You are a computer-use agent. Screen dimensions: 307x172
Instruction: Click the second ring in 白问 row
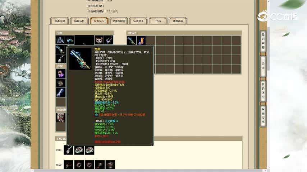(x=90, y=150)
